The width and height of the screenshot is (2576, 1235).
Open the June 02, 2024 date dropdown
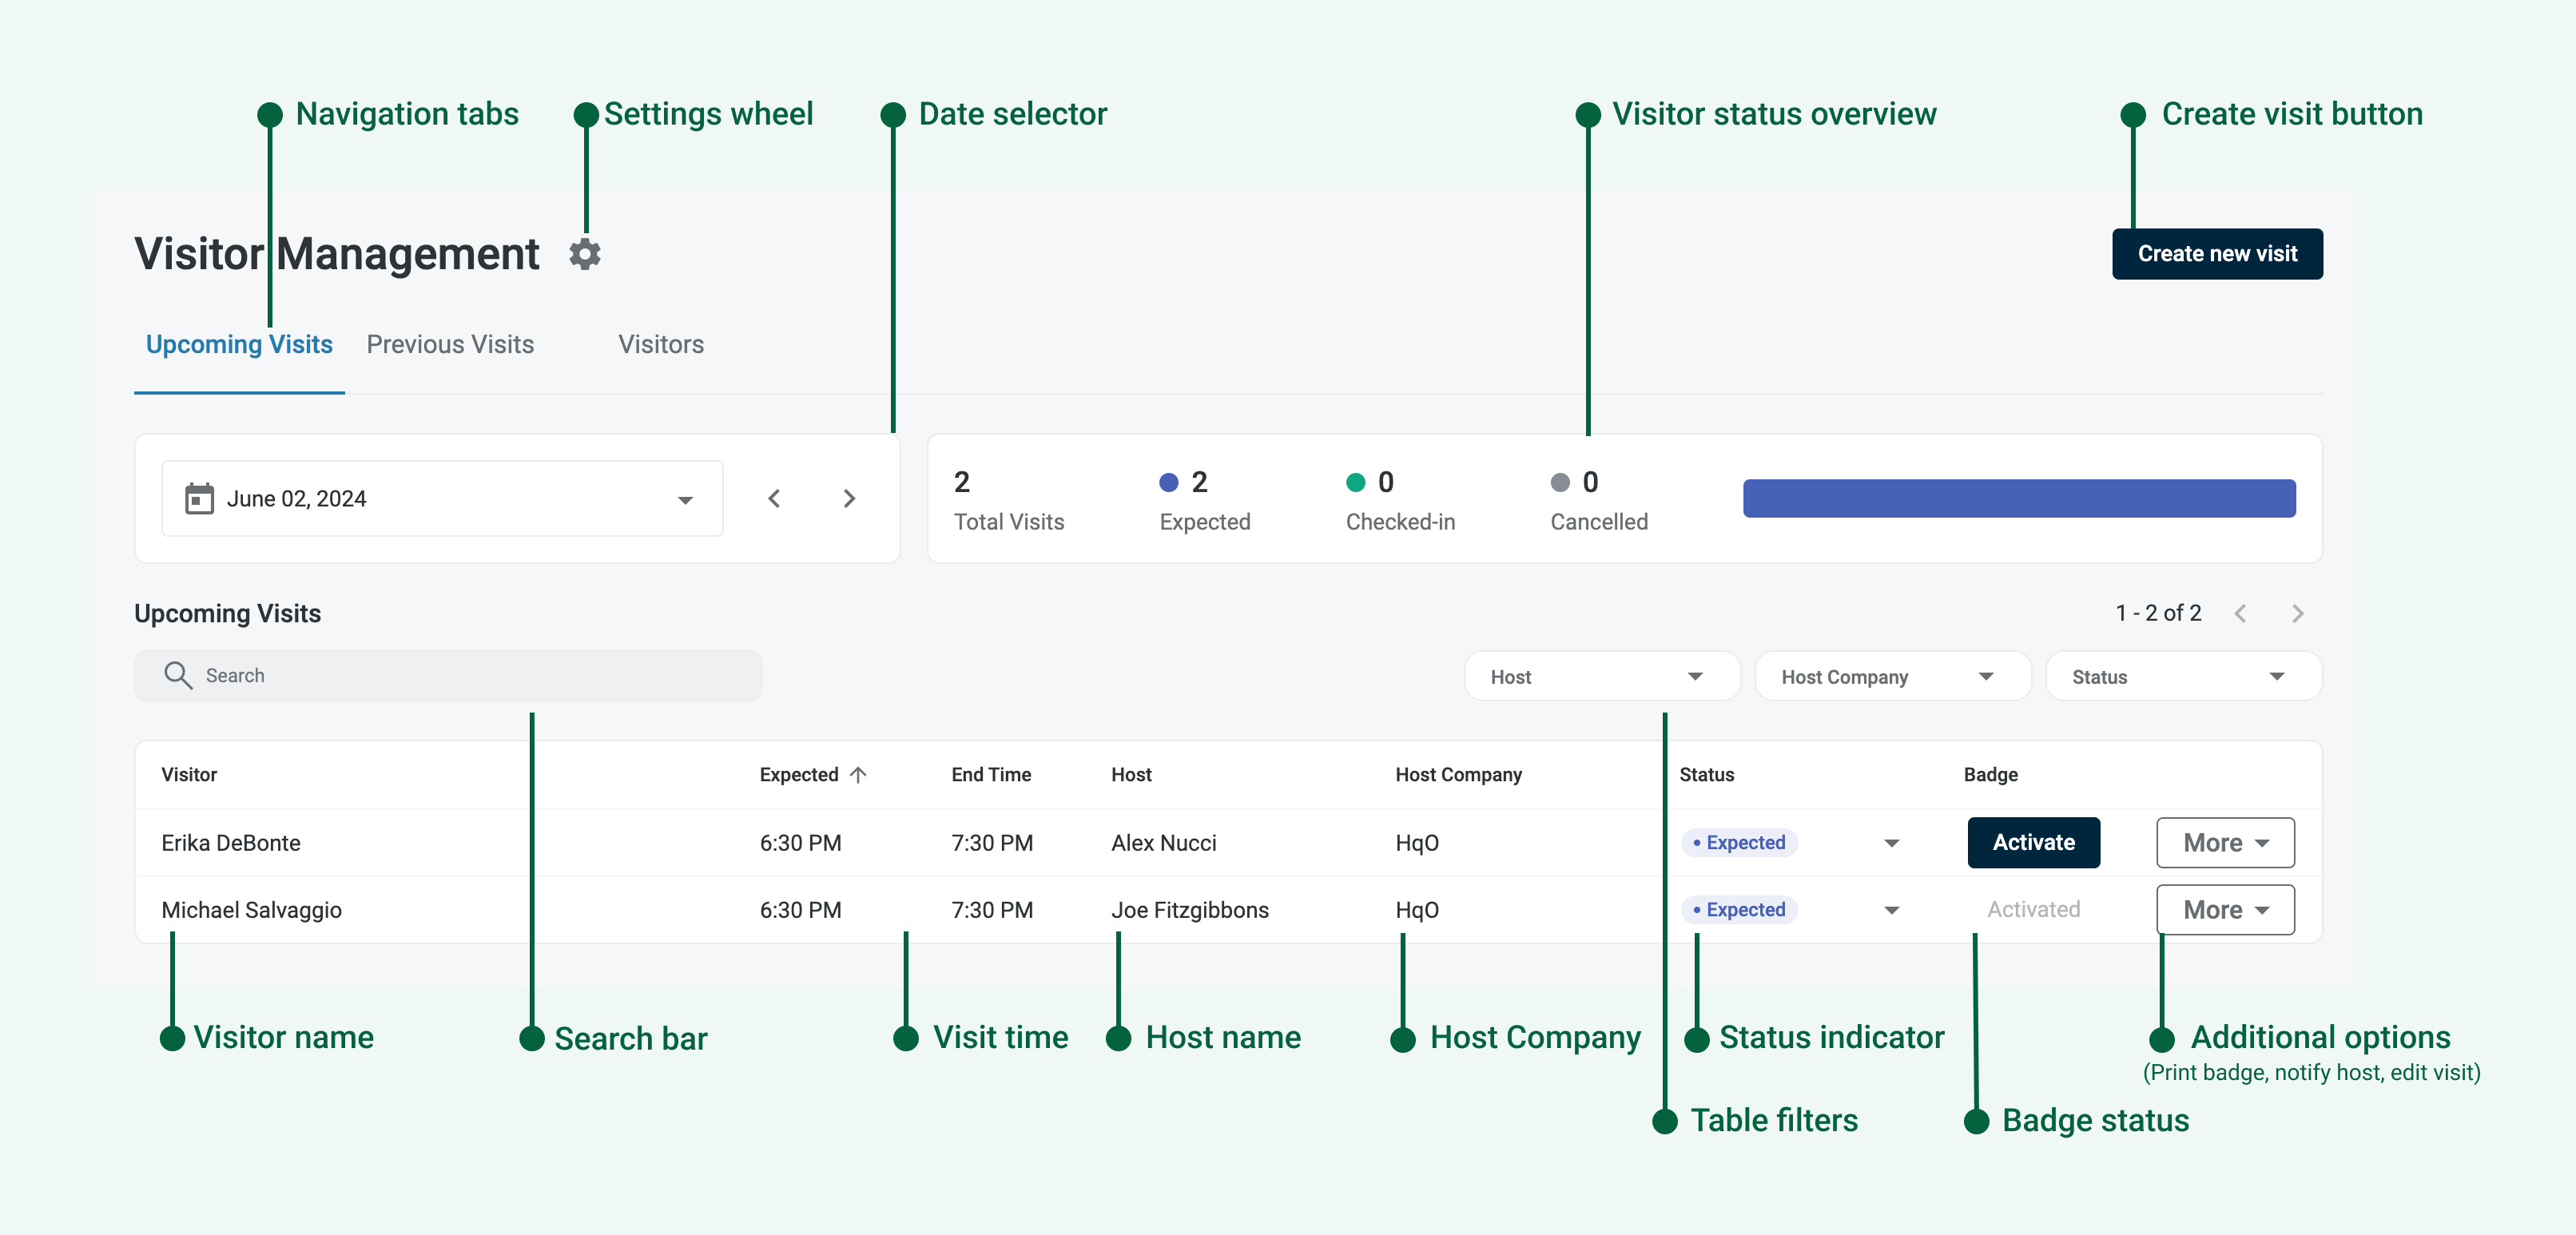click(x=685, y=499)
